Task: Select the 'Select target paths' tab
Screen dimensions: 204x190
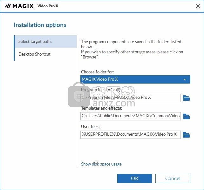Action: pyautogui.click(x=46, y=42)
